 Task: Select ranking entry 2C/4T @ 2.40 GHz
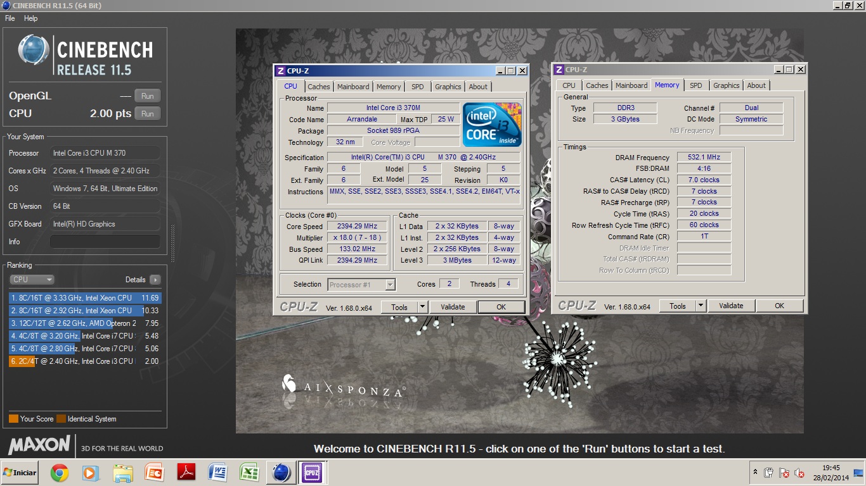(85, 361)
